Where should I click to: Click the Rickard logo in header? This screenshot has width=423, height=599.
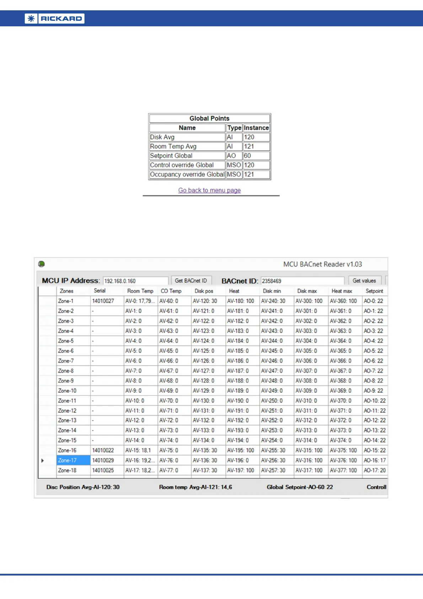pyautogui.click(x=55, y=18)
